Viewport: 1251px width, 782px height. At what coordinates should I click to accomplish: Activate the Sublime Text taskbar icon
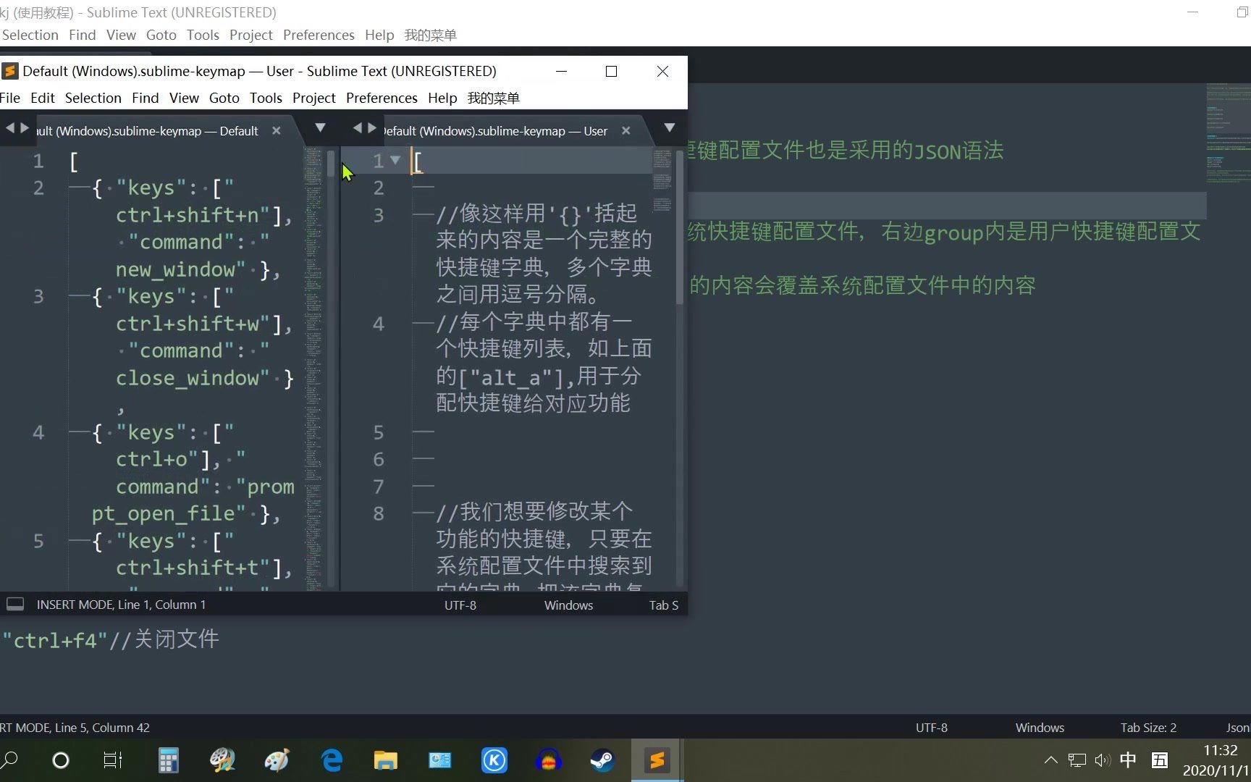(x=657, y=760)
